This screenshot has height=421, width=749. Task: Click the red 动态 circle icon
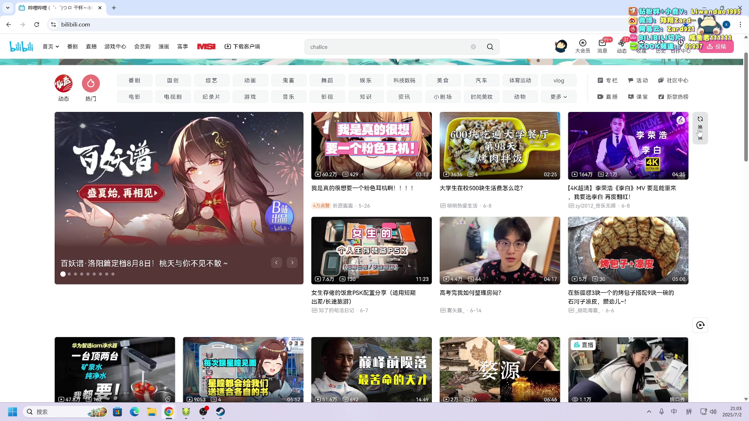63,83
